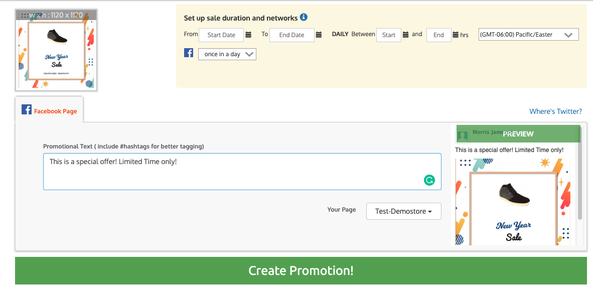Click the 'Where's Twitter?' link
The height and width of the screenshot is (293, 593).
[555, 111]
